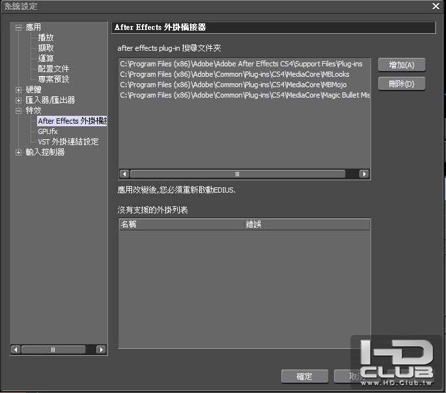Viewport: 446px width, 393px height.
Task: Open VST 外掛連結設定 page
Action: pos(68,141)
